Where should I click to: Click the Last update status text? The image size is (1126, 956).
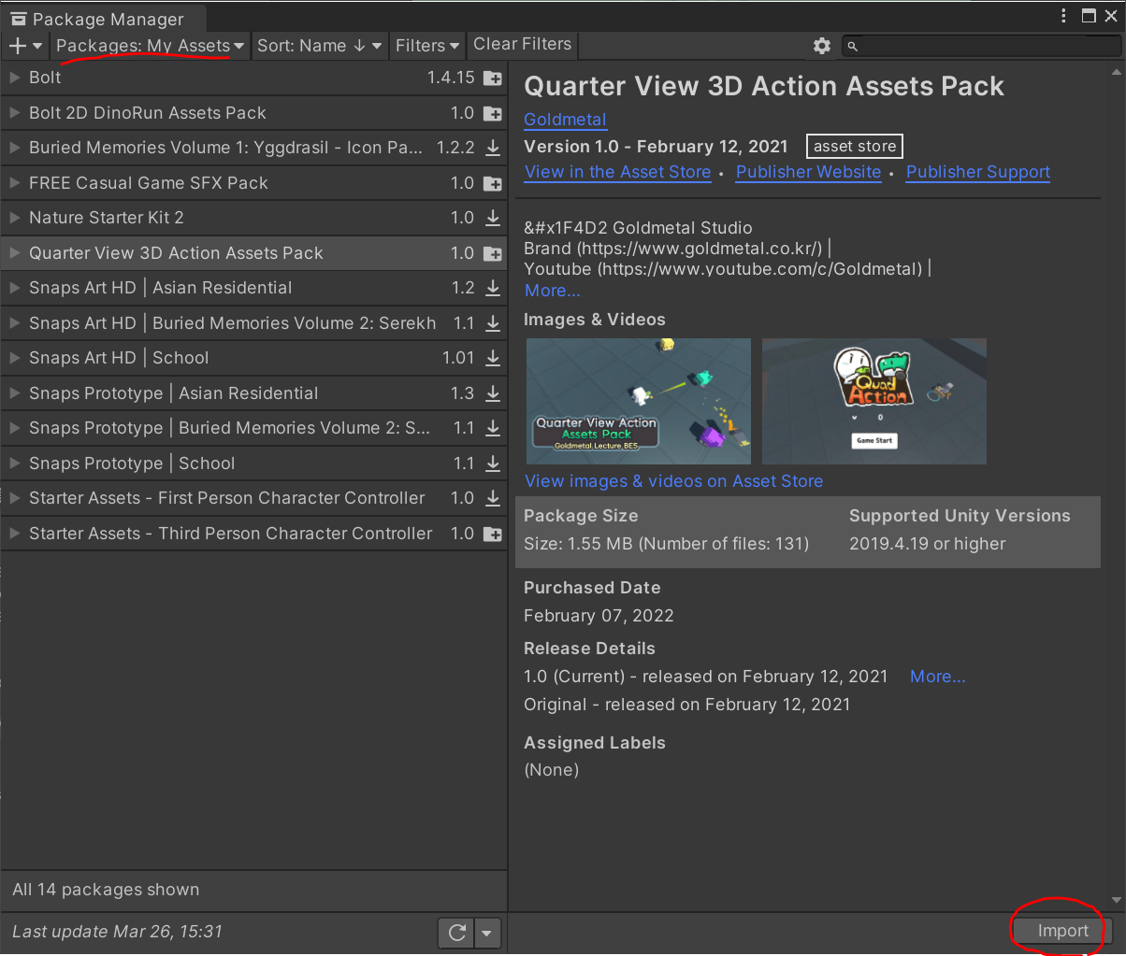(117, 932)
